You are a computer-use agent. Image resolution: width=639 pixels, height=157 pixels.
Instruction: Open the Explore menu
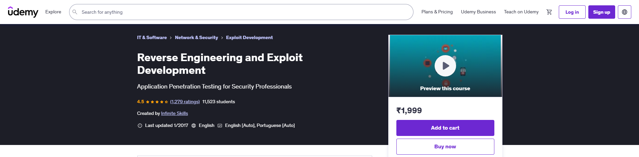pyautogui.click(x=53, y=12)
